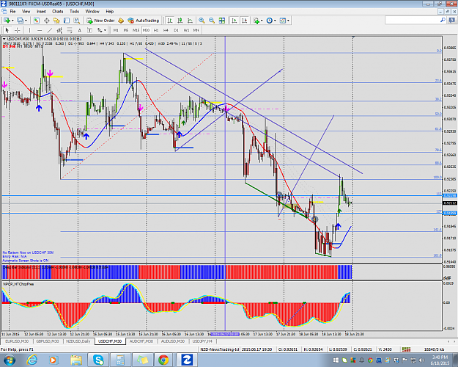Tile chart windows with the grid icon

pos(222,21)
